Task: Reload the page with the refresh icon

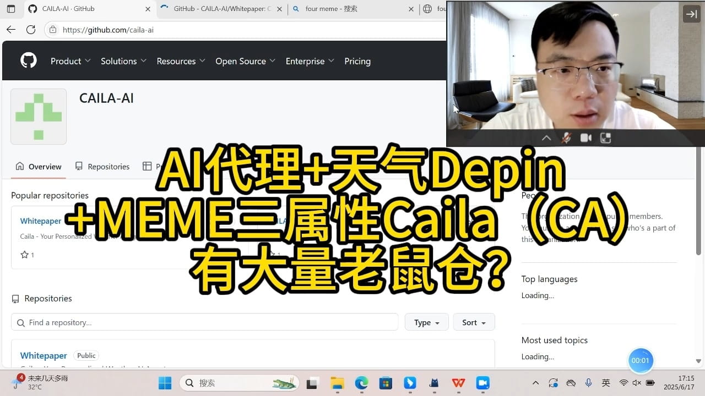Action: (31, 30)
